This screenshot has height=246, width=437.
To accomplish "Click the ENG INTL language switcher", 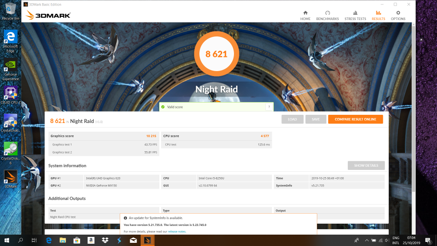I will (395, 240).
